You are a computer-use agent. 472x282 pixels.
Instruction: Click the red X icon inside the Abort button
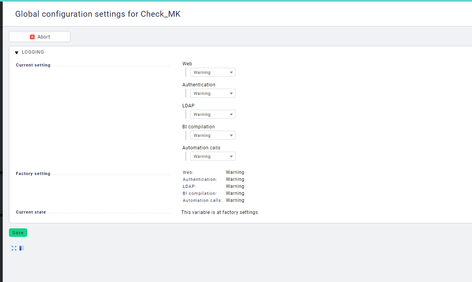pyautogui.click(x=32, y=37)
